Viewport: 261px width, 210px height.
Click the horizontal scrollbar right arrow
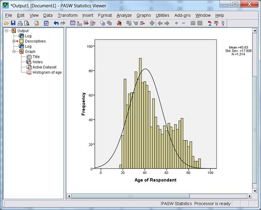(x=249, y=196)
